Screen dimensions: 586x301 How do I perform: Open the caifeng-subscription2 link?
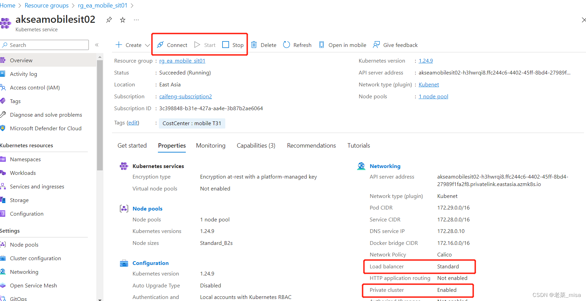click(x=185, y=96)
